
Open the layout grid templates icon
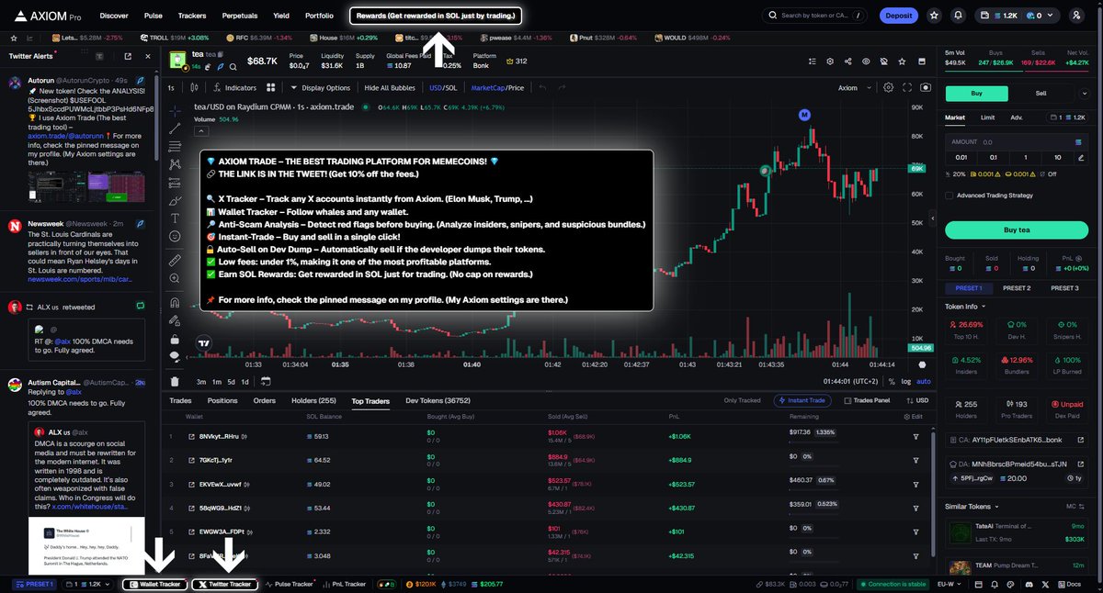pyautogui.click(x=271, y=88)
